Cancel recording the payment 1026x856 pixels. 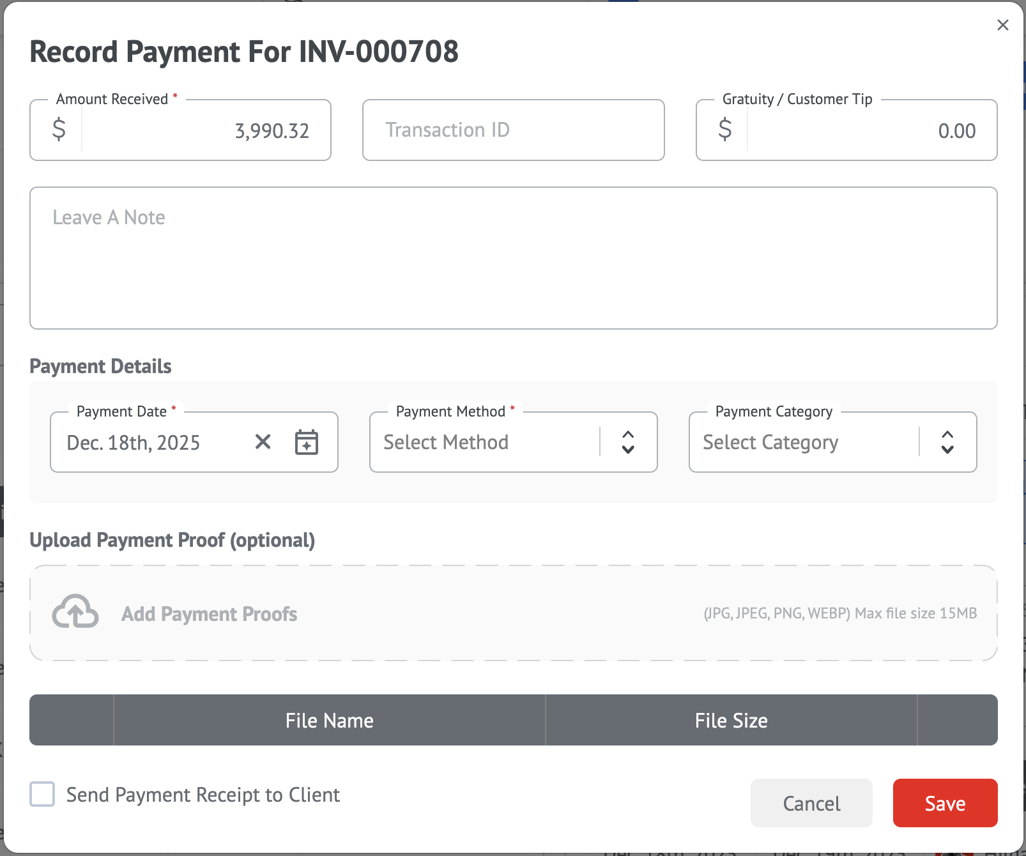click(811, 803)
